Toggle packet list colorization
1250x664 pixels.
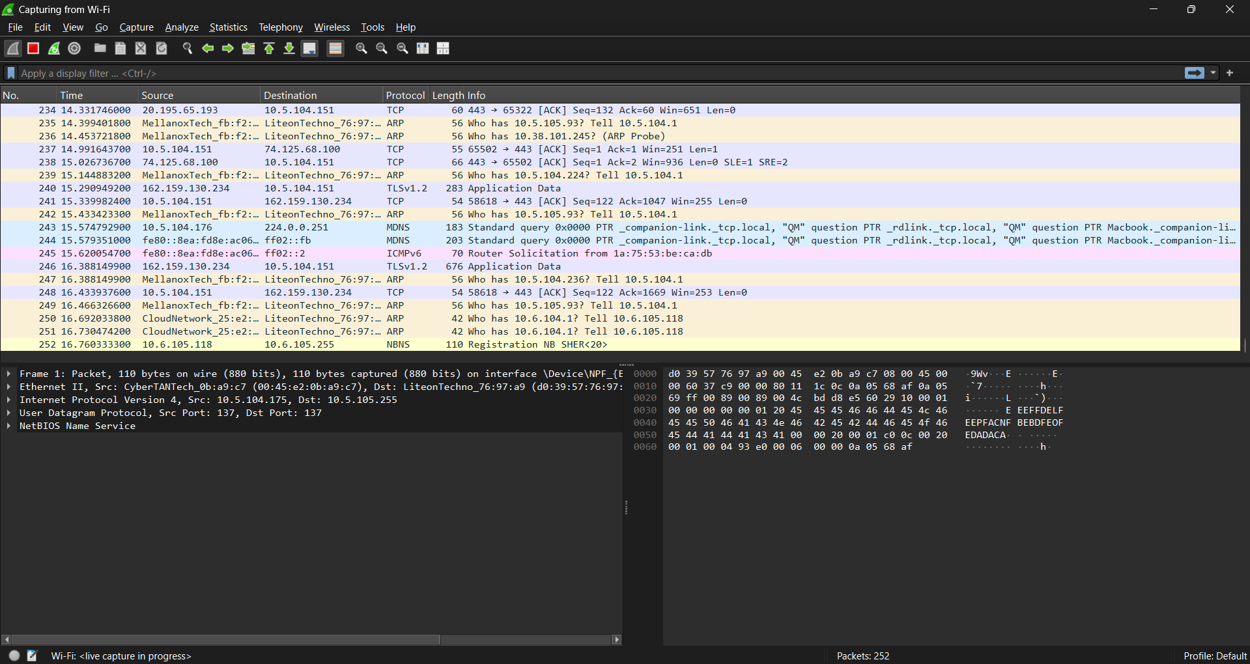coord(335,48)
